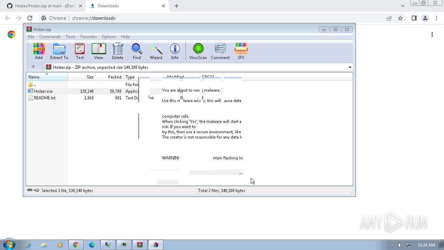The height and width of the screenshot is (250, 444).
Task: Open the Commands menu
Action: click(x=50, y=37)
